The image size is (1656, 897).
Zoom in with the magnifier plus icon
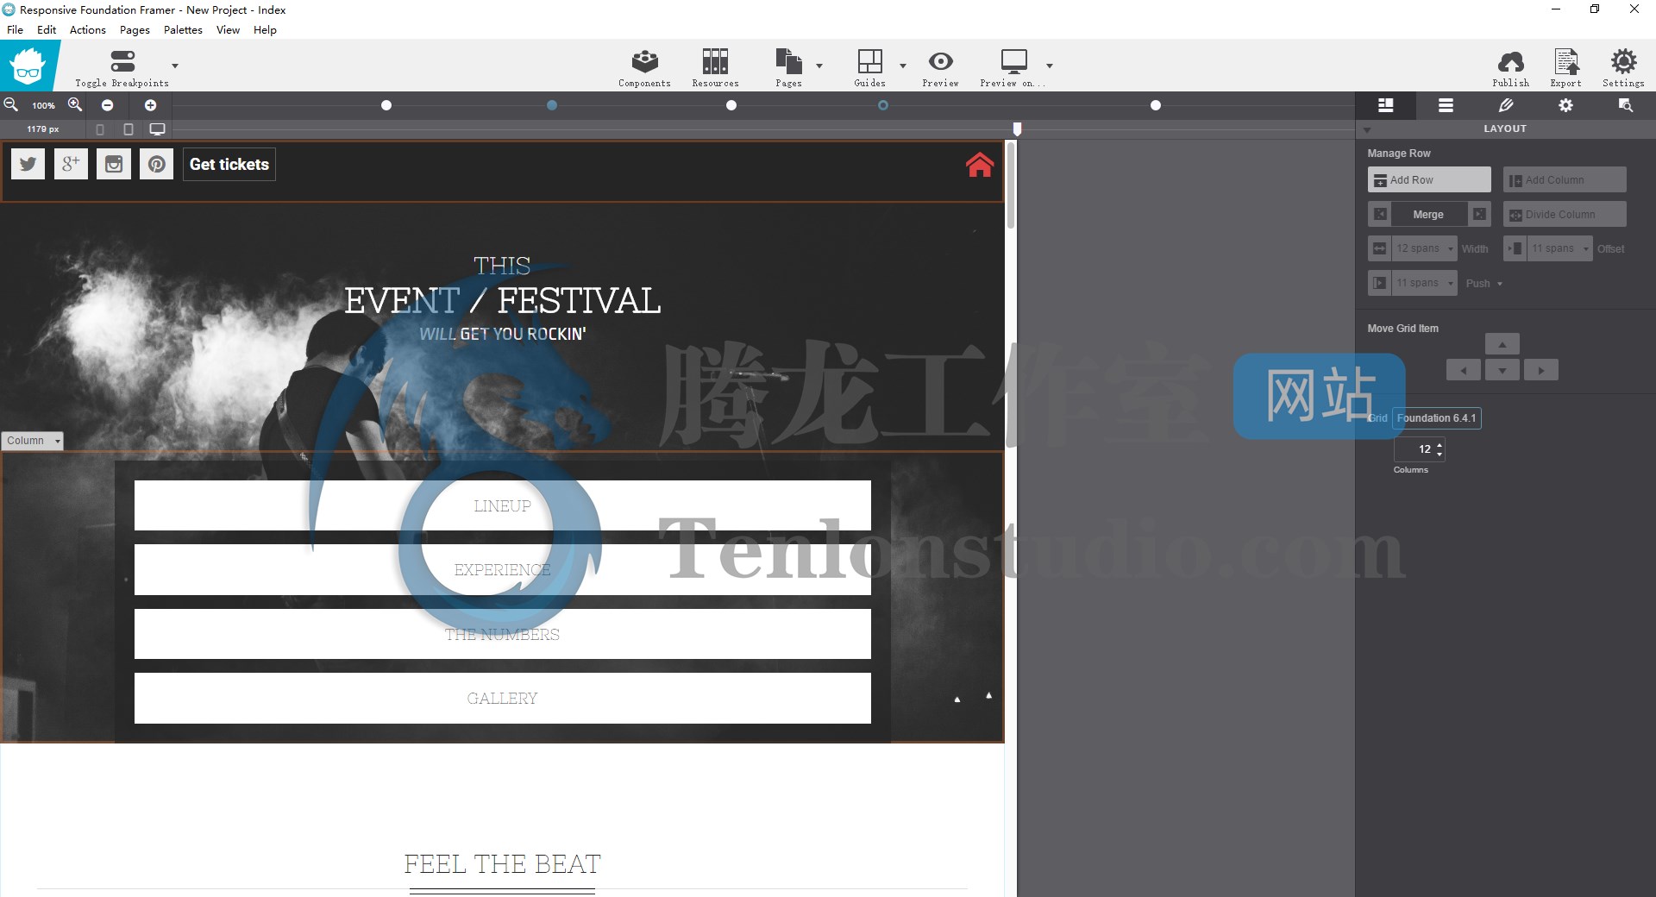75,104
